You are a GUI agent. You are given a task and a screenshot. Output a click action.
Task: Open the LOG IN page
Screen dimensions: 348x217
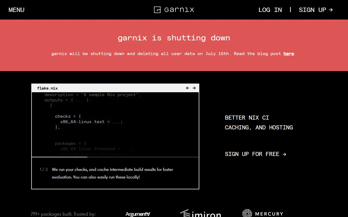tap(270, 10)
